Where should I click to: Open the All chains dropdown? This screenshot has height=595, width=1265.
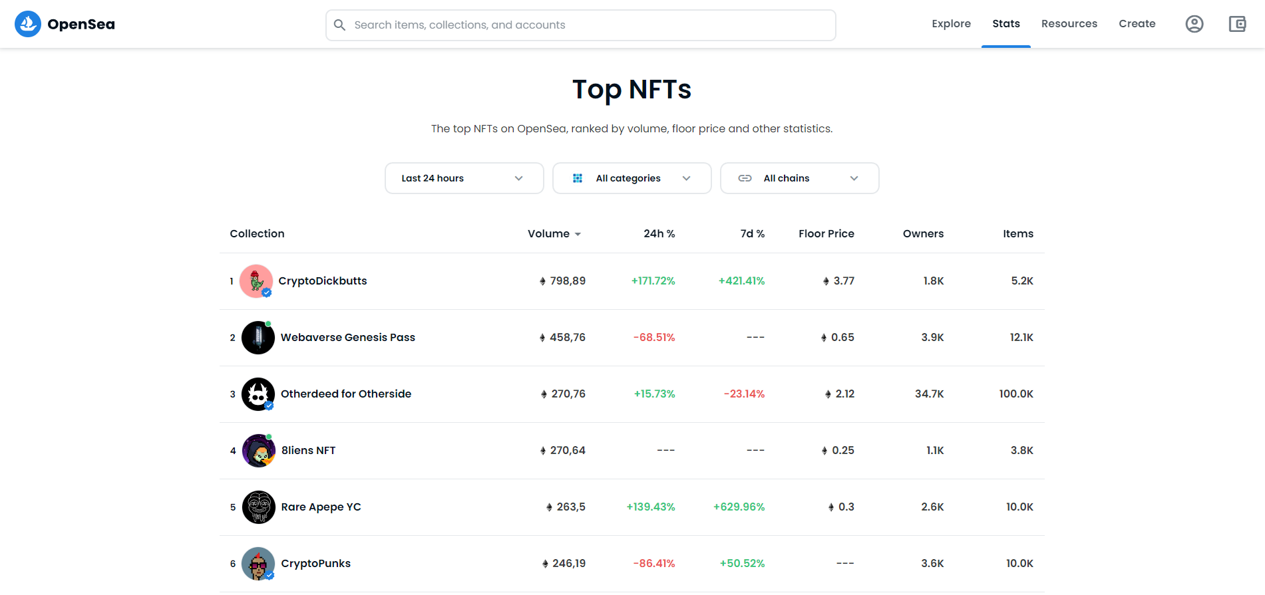[799, 178]
